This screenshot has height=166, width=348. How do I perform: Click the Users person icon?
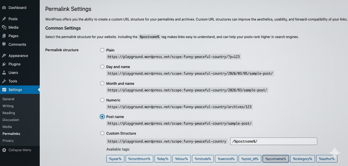(x=4, y=72)
